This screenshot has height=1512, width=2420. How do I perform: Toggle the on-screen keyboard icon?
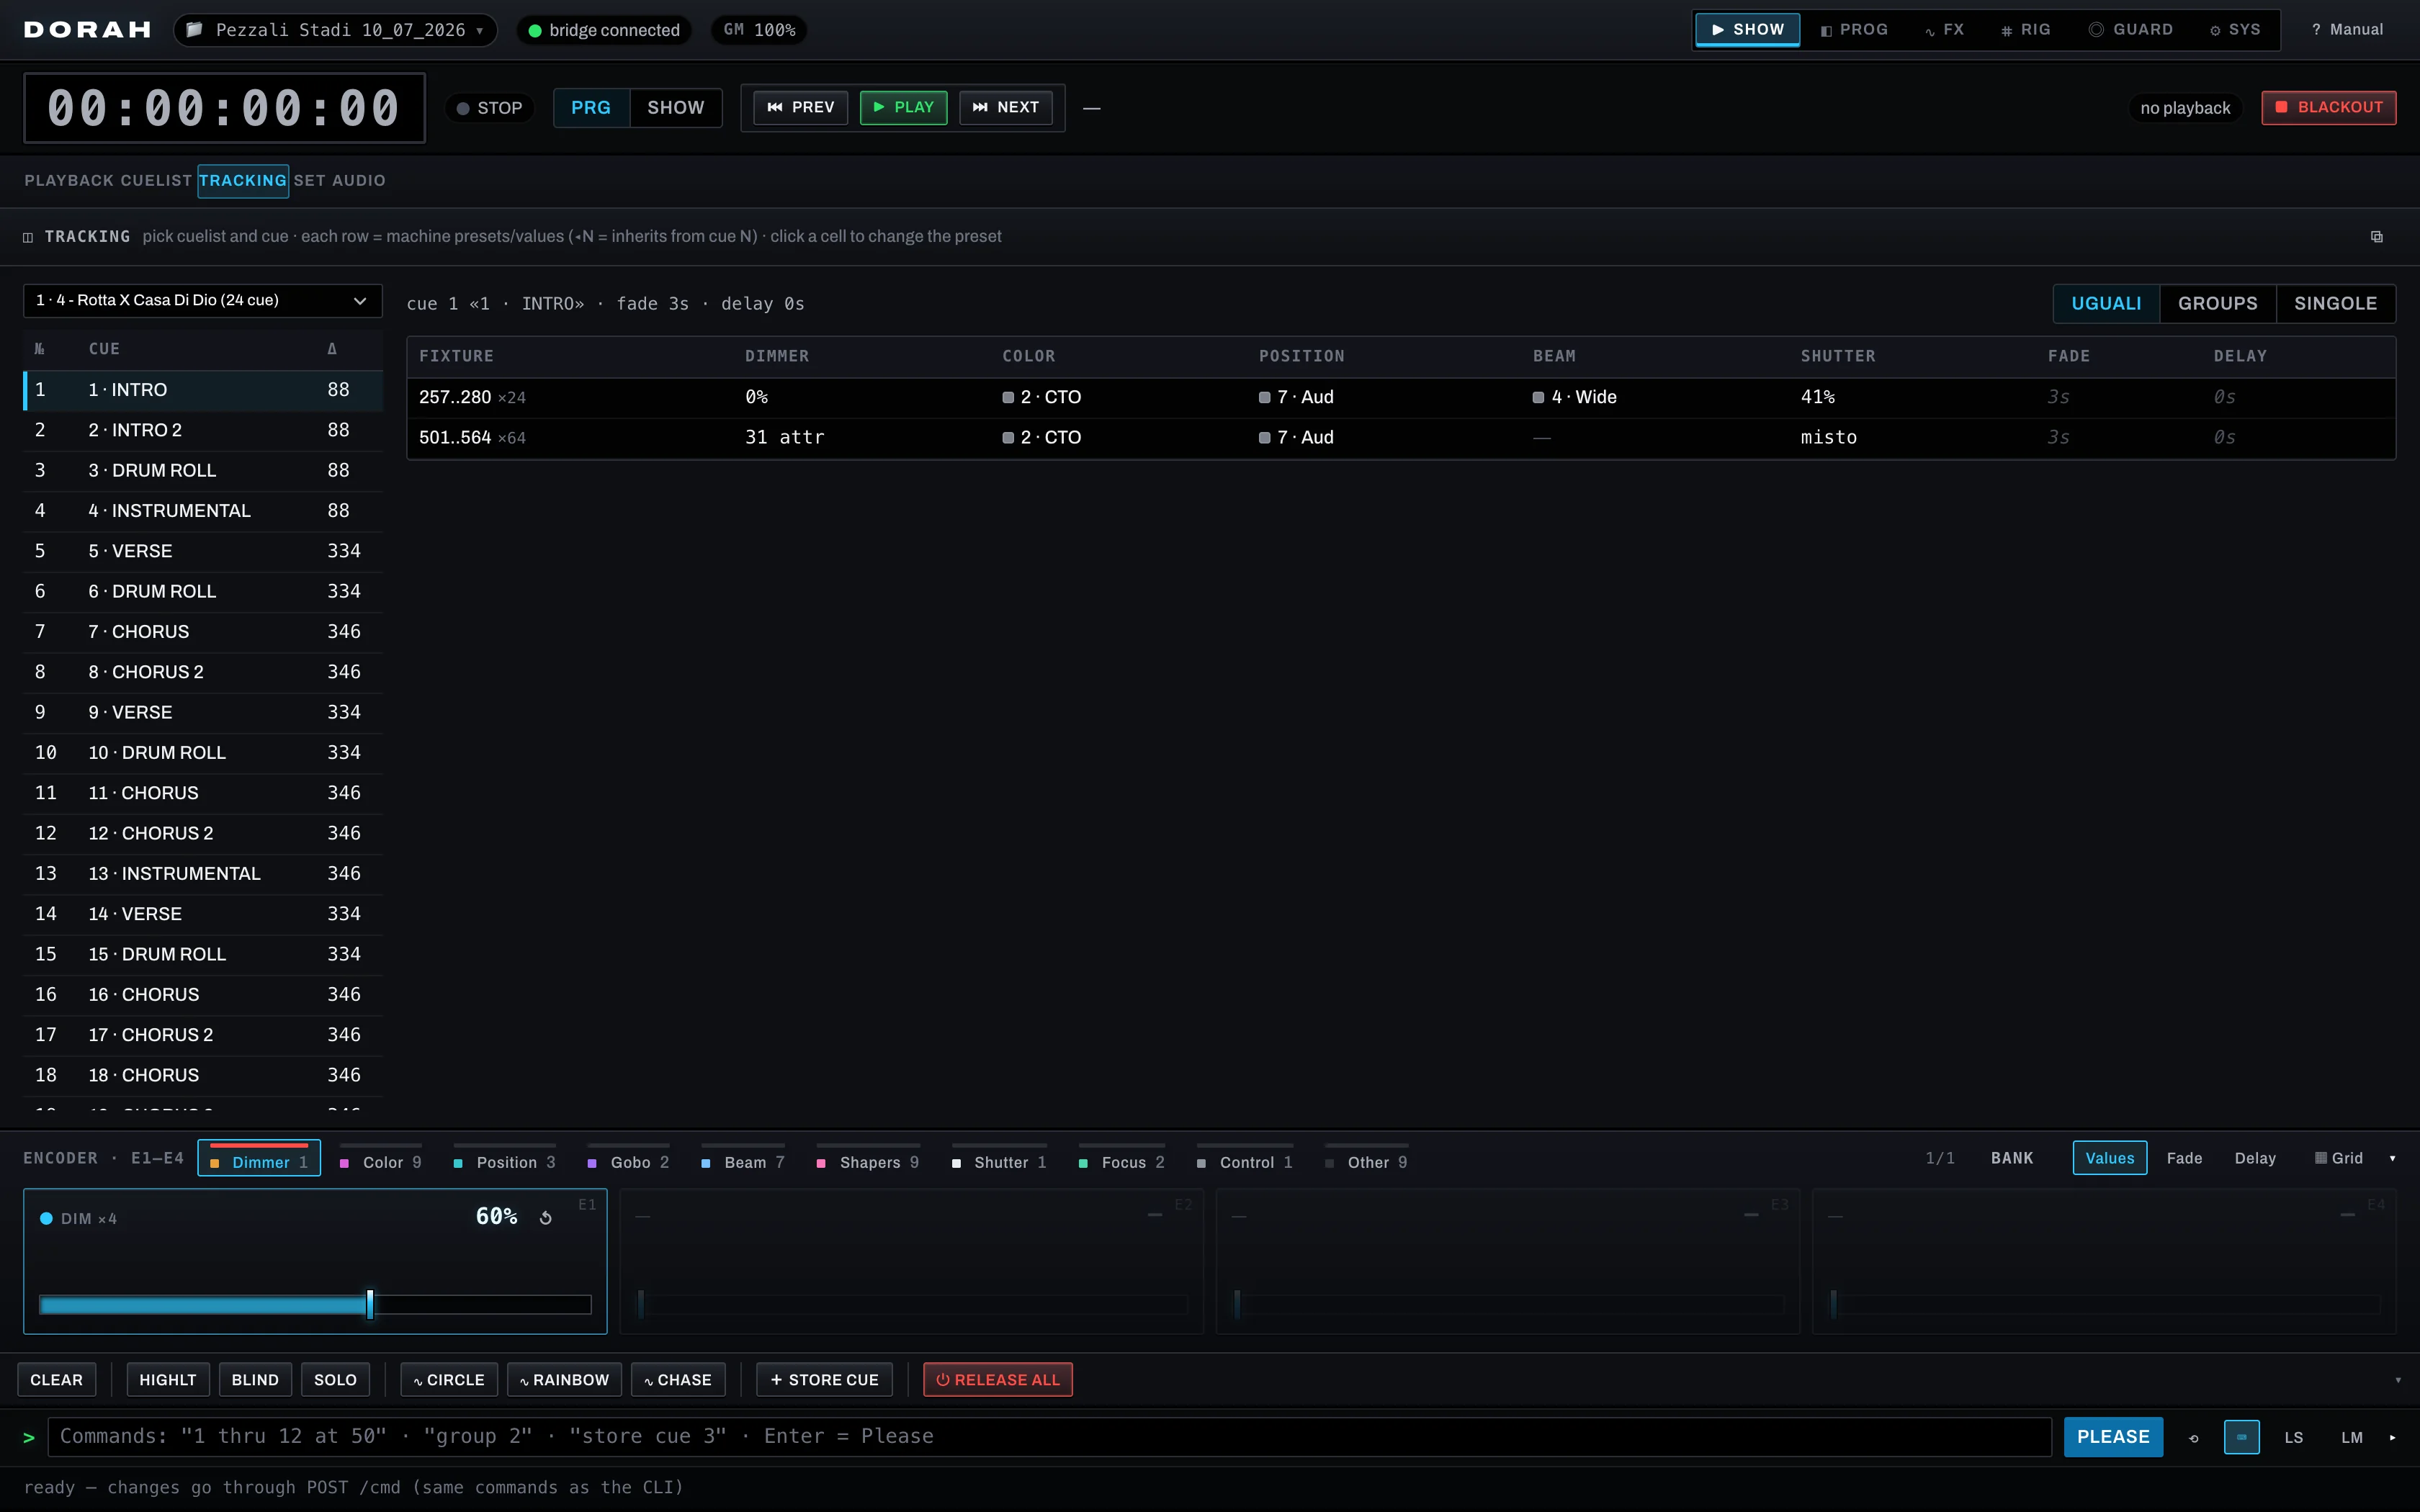point(2242,1437)
